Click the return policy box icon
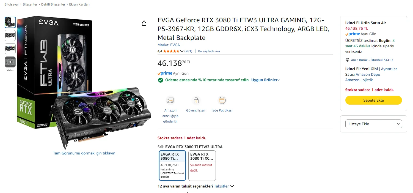The width and height of the screenshot is (413, 193). point(222,100)
